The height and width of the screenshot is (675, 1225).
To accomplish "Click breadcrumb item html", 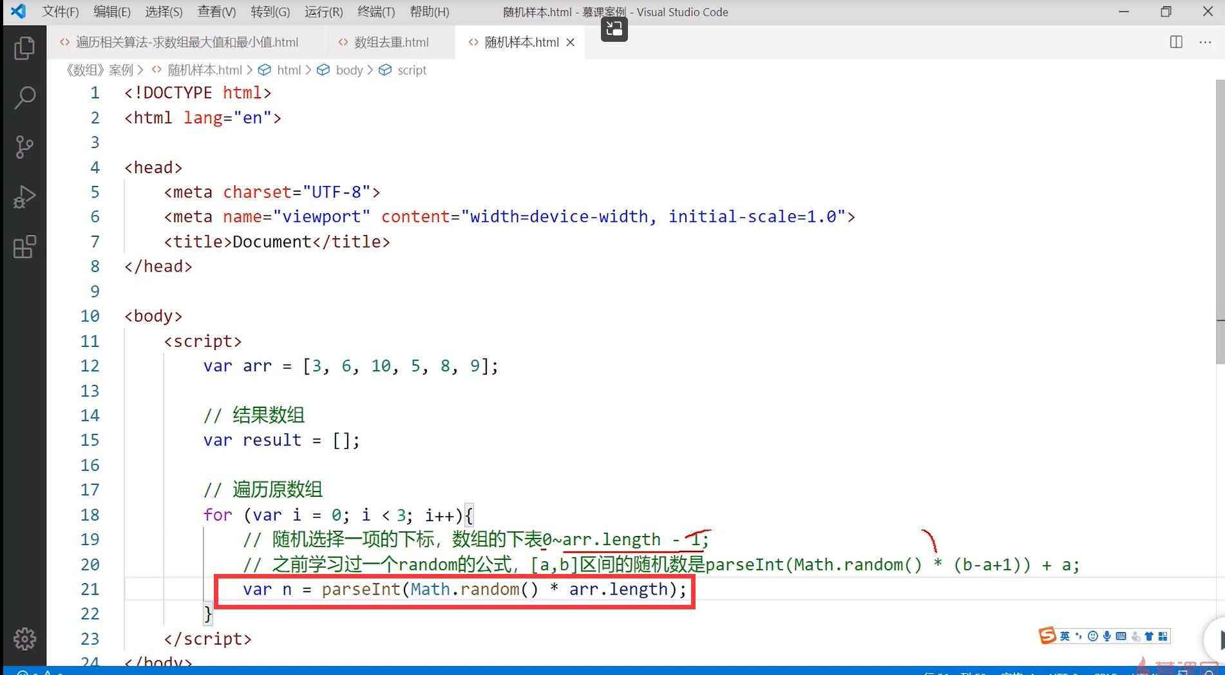I will [289, 69].
